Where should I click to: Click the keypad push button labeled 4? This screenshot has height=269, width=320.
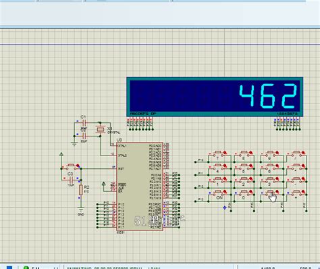tap(218, 166)
